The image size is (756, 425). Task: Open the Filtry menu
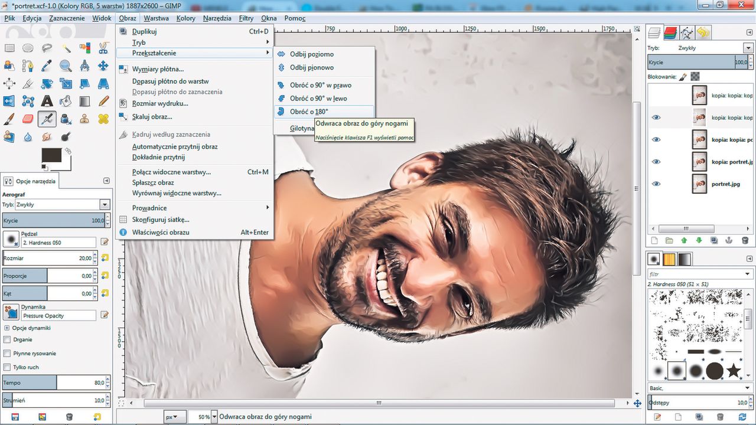[x=246, y=18]
